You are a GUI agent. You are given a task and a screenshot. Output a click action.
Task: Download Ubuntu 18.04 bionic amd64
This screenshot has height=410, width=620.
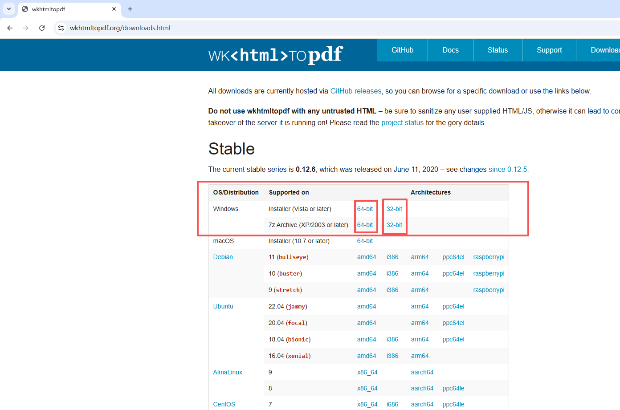(367, 339)
